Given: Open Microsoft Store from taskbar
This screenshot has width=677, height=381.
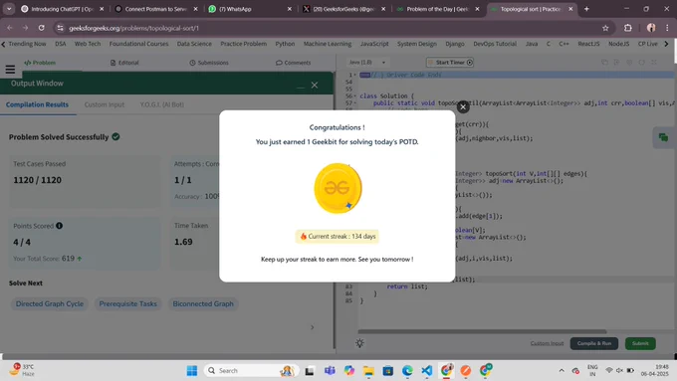Looking at the screenshot, I should tap(387, 371).
